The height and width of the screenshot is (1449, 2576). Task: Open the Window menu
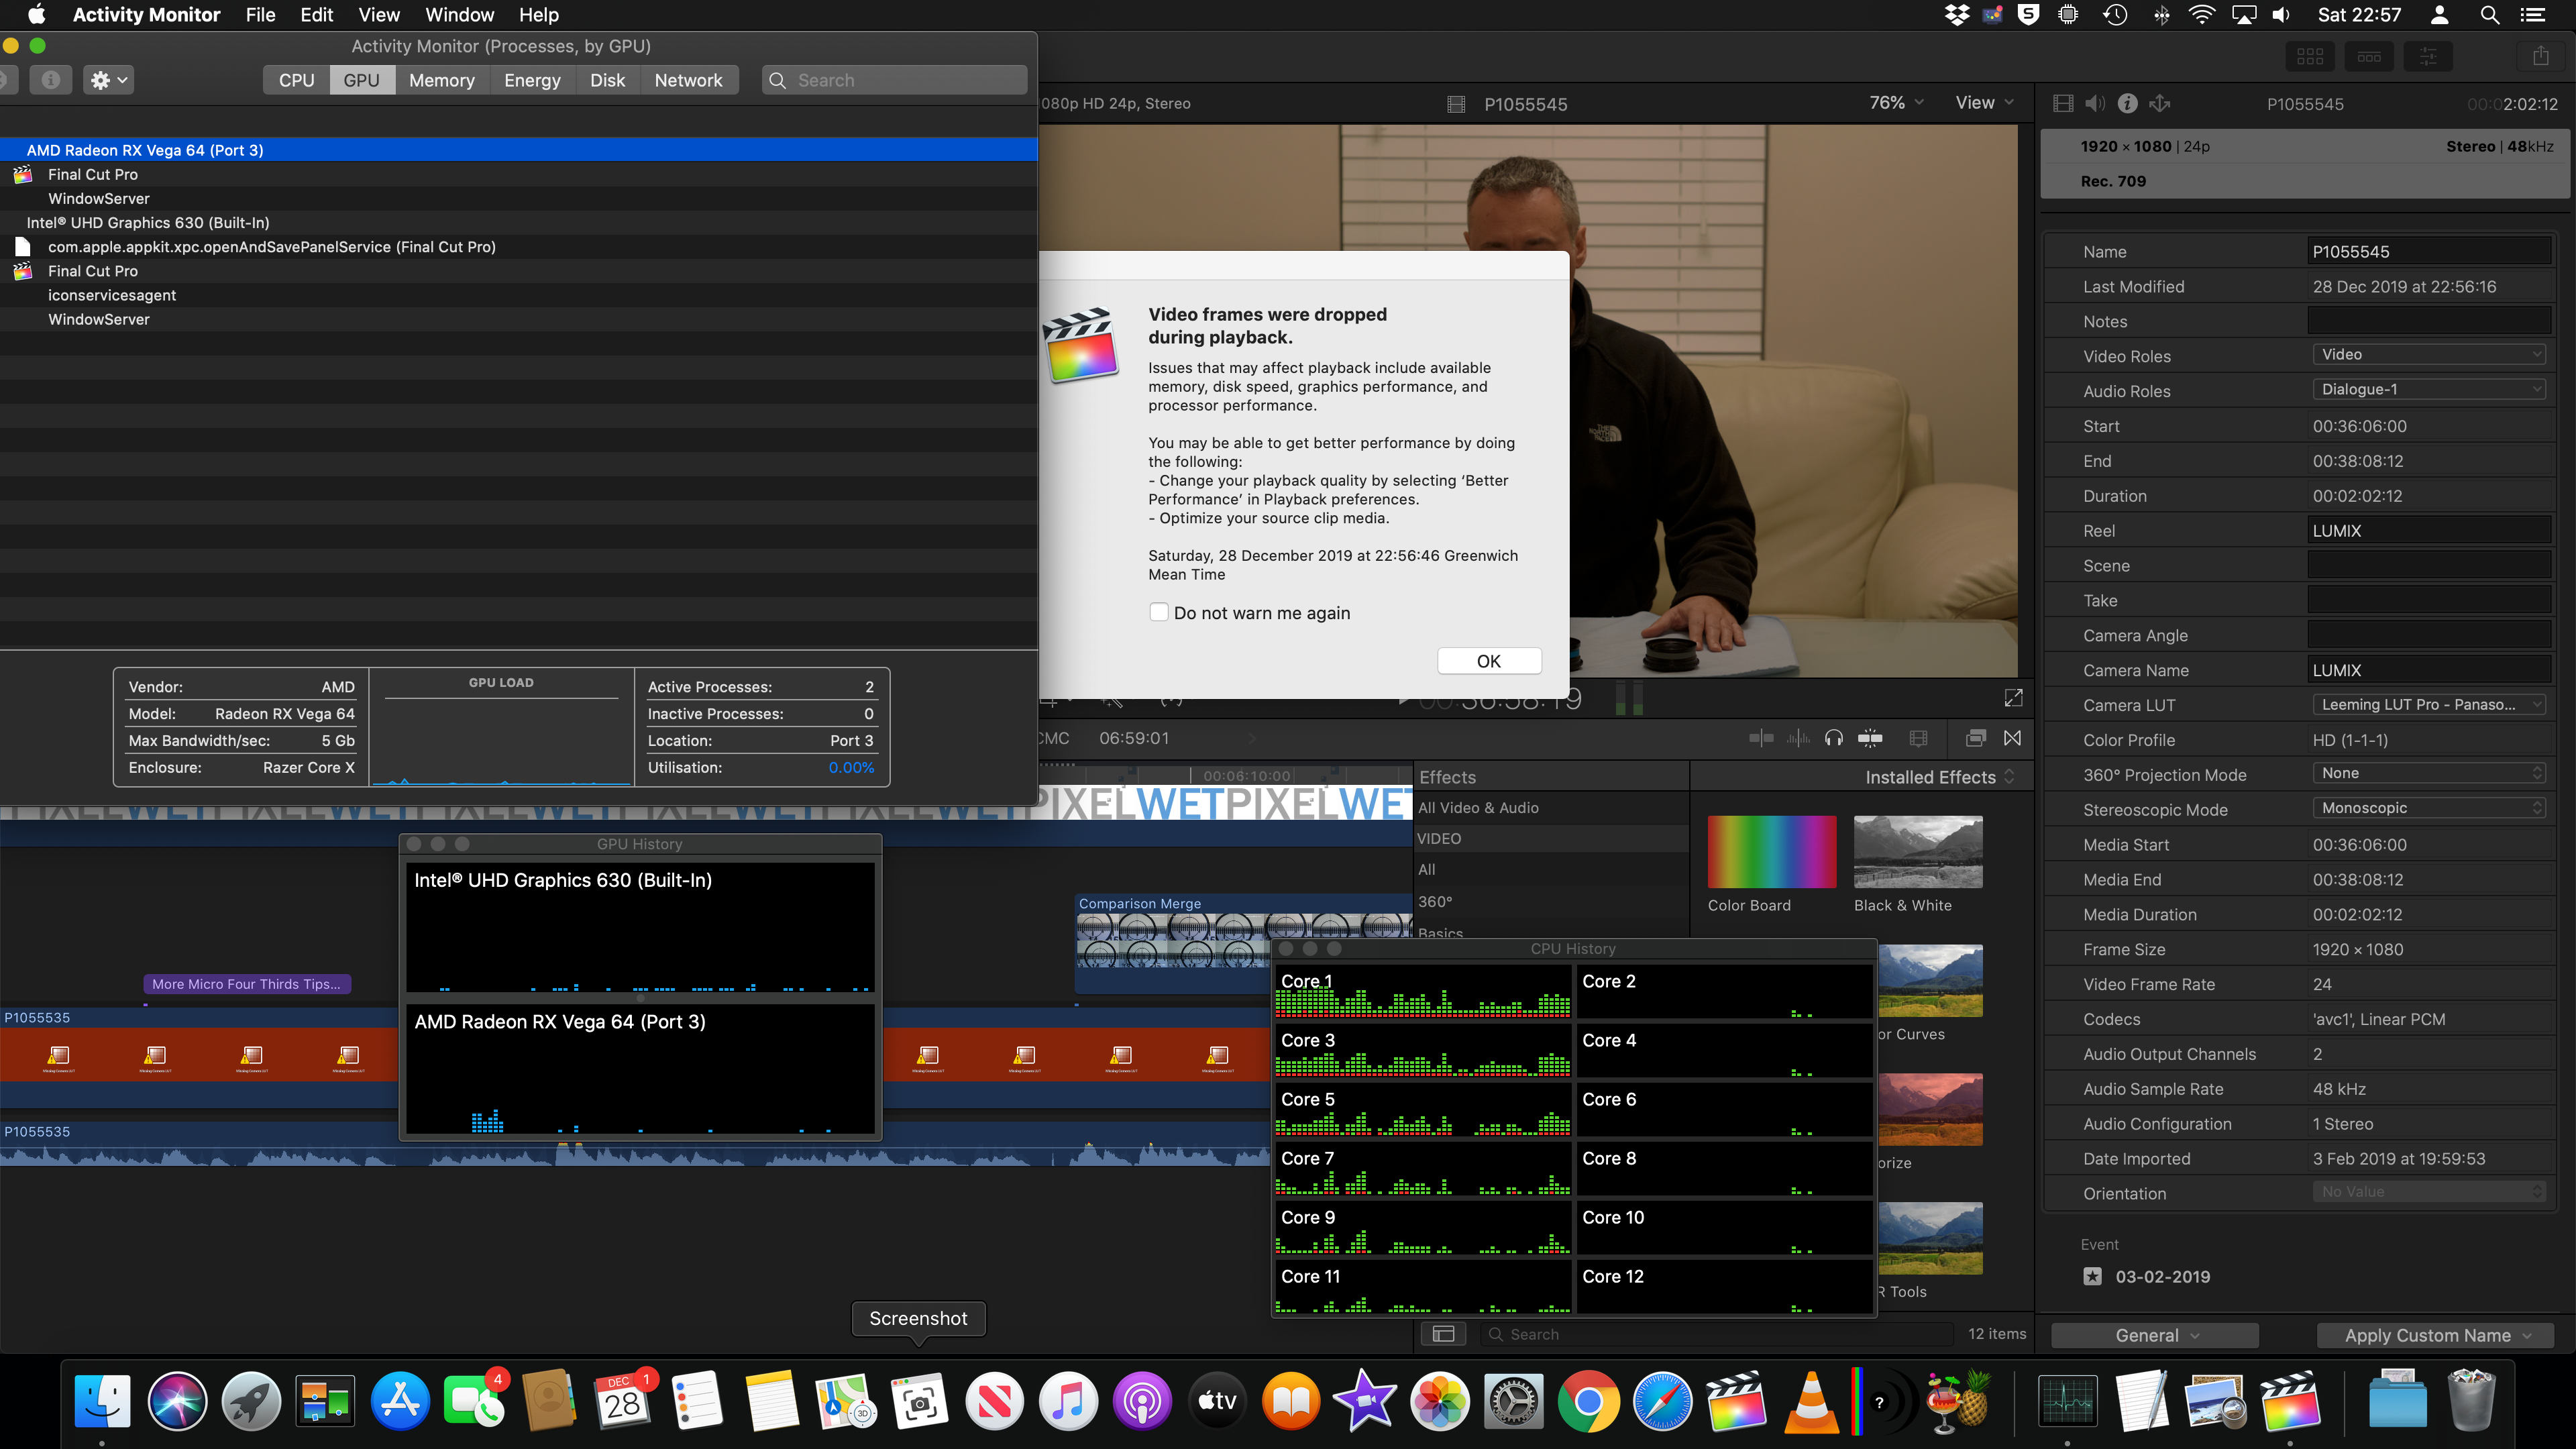[459, 15]
